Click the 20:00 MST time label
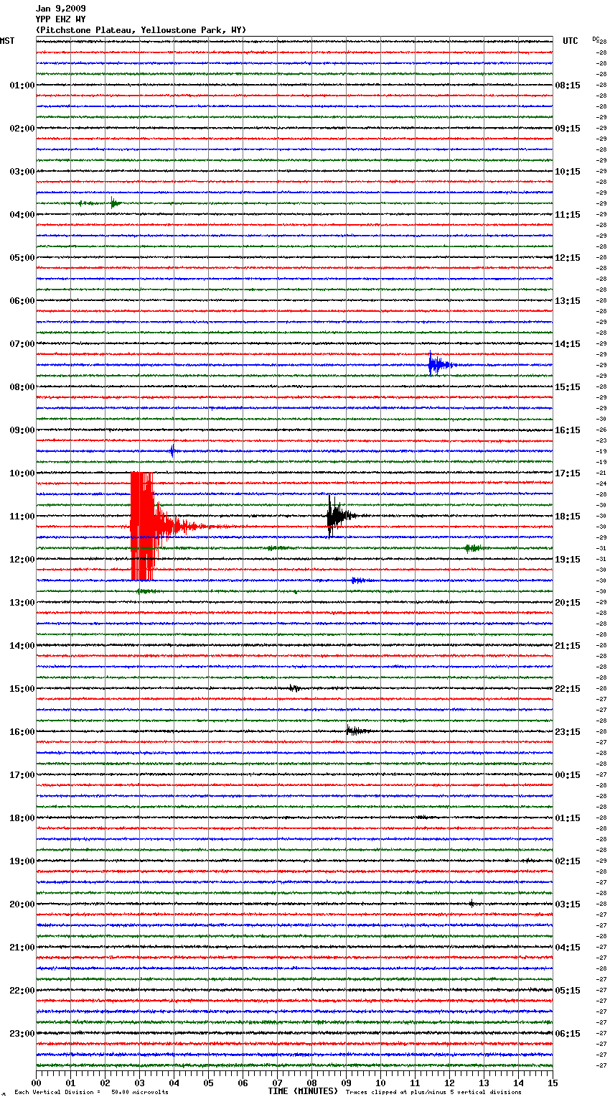The height and width of the screenshot is (1102, 610). (x=22, y=904)
